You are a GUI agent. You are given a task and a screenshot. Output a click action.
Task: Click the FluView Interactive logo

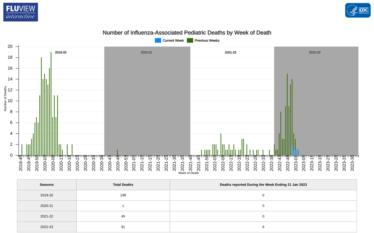pyautogui.click(x=21, y=12)
